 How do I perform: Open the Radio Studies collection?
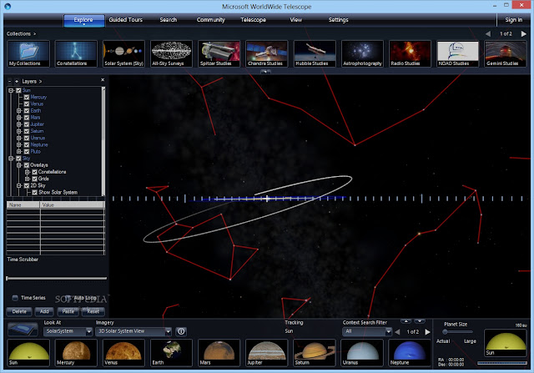410,53
